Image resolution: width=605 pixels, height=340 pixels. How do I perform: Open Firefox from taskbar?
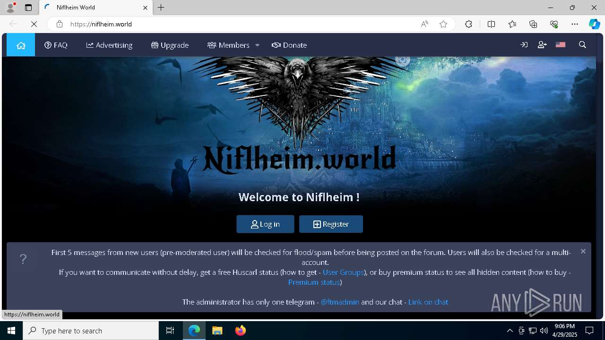coord(240,331)
